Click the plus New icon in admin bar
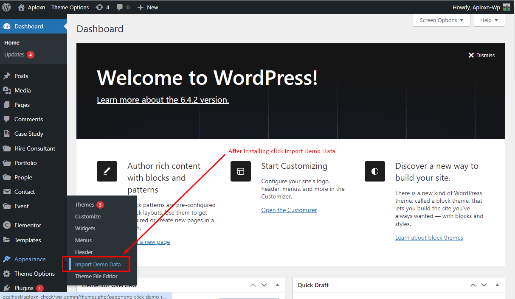 pyautogui.click(x=141, y=7)
